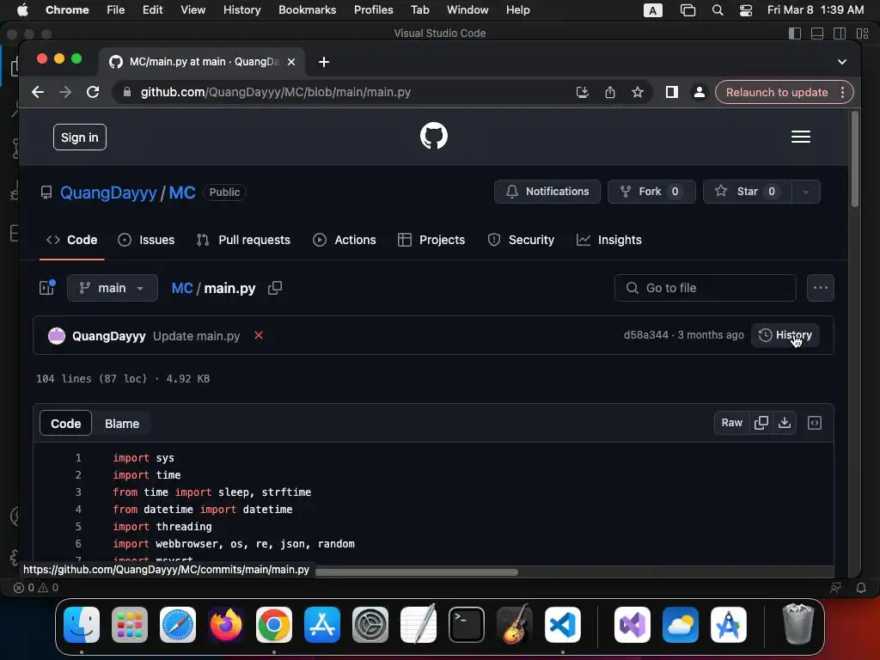Viewport: 880px width, 660px height.
Task: Open the Chrome profile icon
Action: (x=699, y=92)
